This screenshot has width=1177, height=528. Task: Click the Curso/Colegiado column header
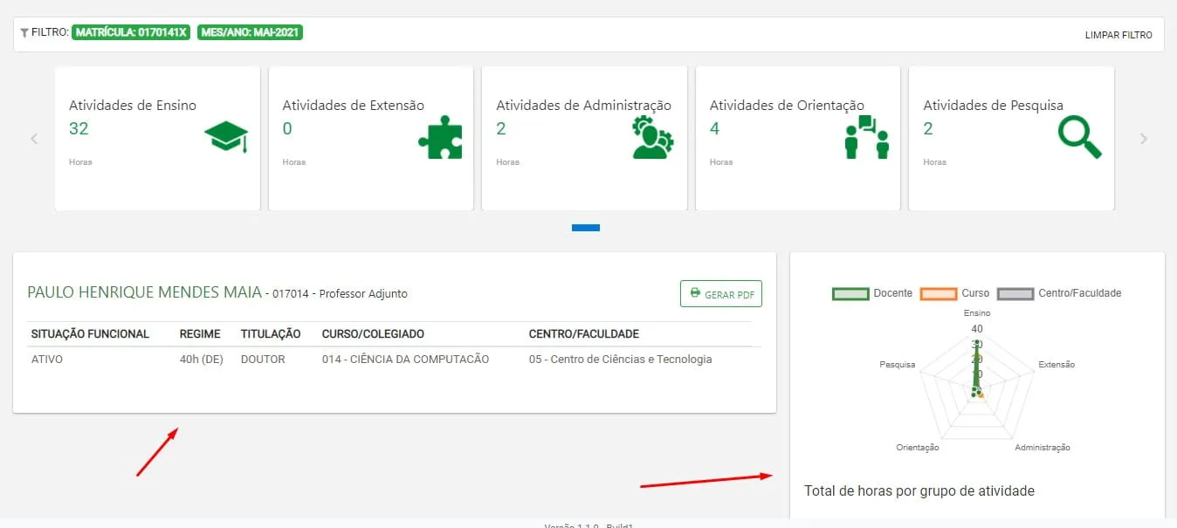pos(373,334)
